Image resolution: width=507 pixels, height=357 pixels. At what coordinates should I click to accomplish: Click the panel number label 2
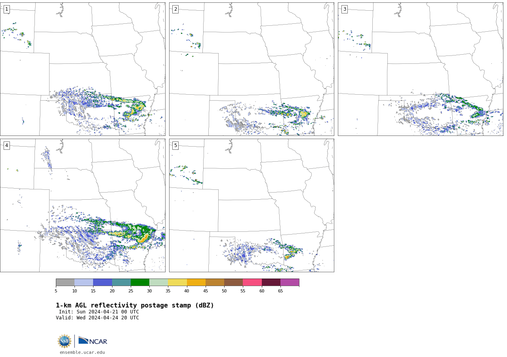175,9
